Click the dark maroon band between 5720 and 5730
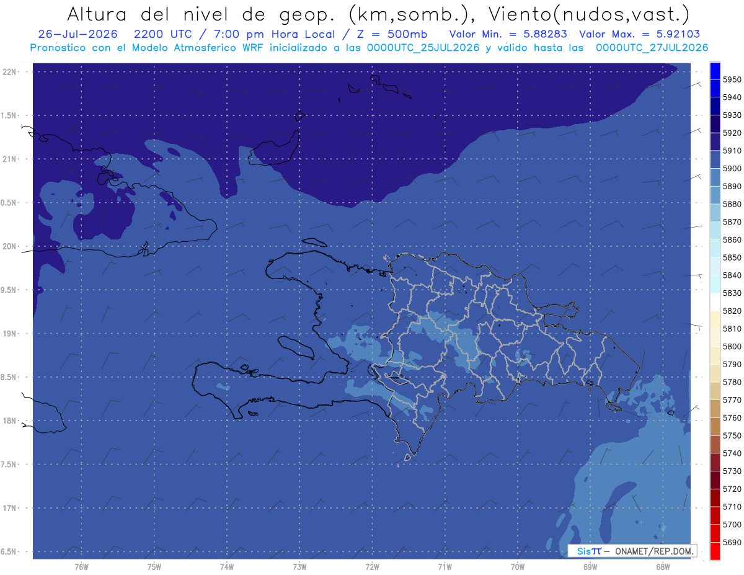This screenshot has height=575, width=744. (x=715, y=480)
